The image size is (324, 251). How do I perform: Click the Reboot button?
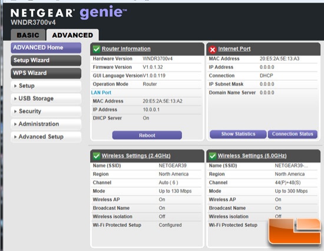pos(147,135)
